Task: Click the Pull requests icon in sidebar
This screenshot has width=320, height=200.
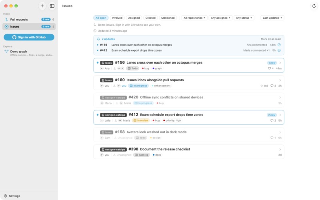Action: pyautogui.click(x=6, y=20)
